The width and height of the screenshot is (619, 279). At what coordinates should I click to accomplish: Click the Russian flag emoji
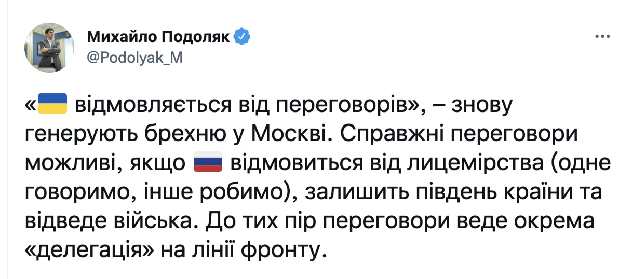(208, 163)
